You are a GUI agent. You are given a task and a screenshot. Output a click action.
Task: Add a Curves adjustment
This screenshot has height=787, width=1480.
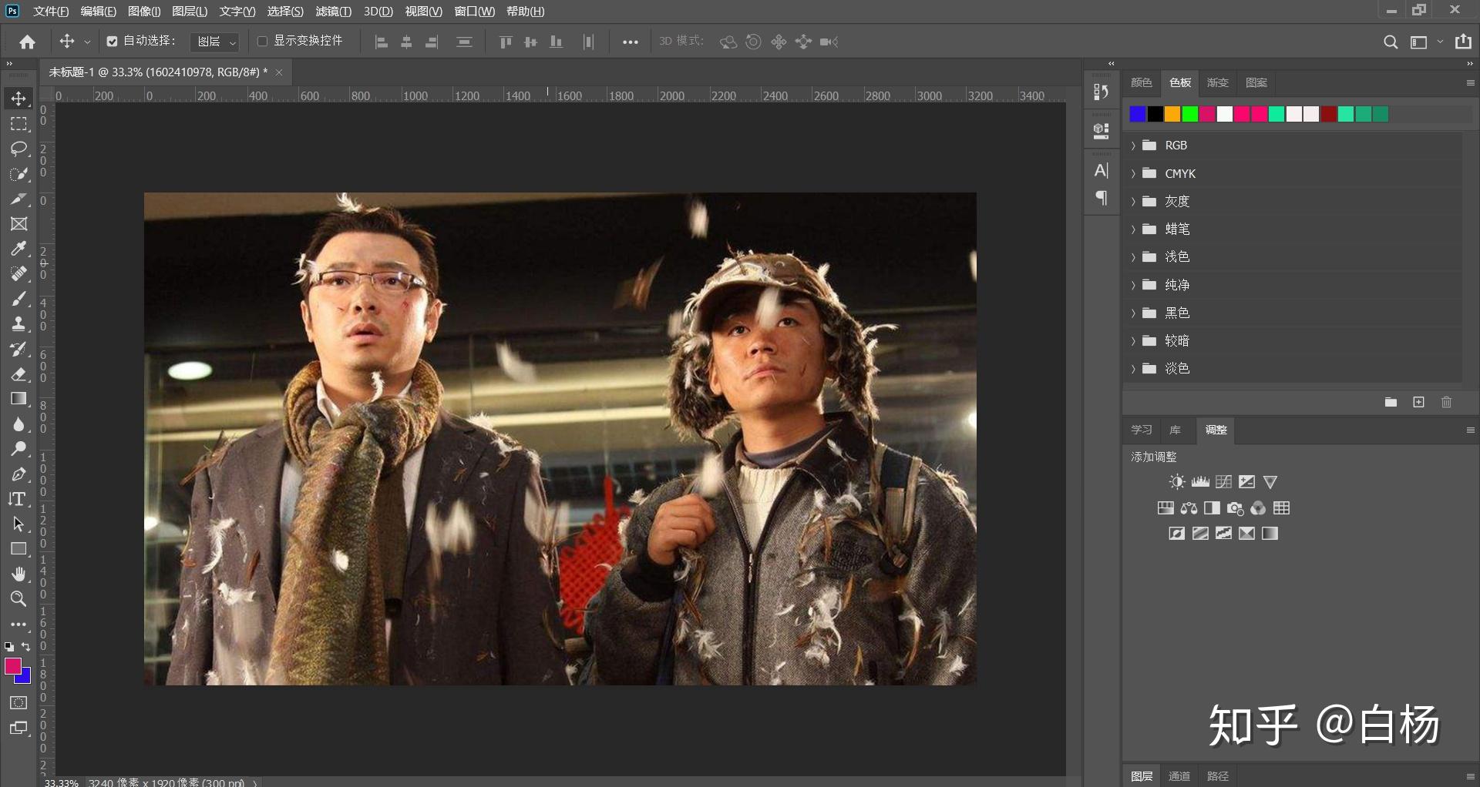coord(1223,482)
